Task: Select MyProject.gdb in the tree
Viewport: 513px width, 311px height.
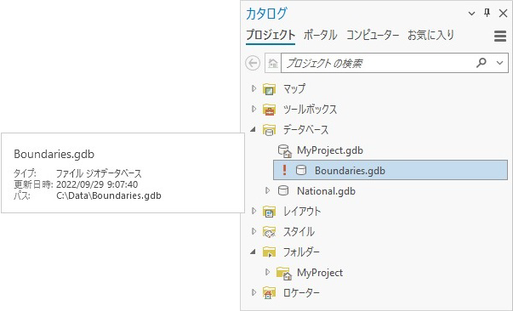Action: [330, 150]
